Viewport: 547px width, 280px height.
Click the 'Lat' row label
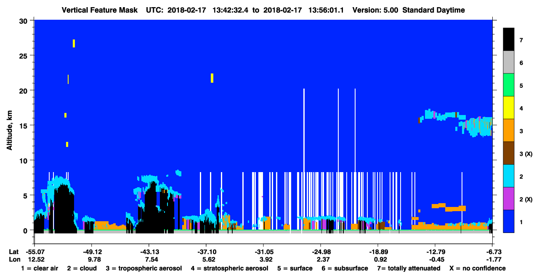tap(14, 251)
